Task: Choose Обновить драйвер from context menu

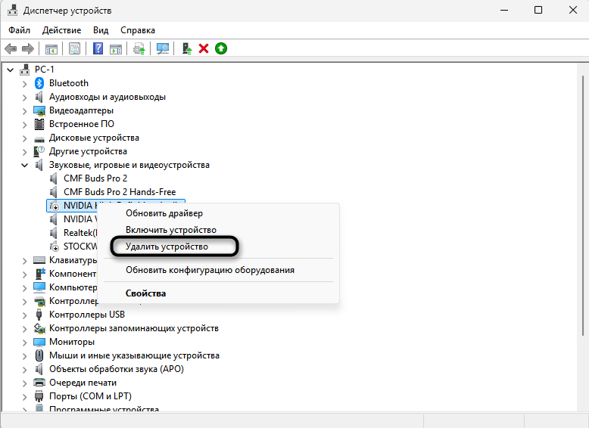Action: pyautogui.click(x=218, y=213)
